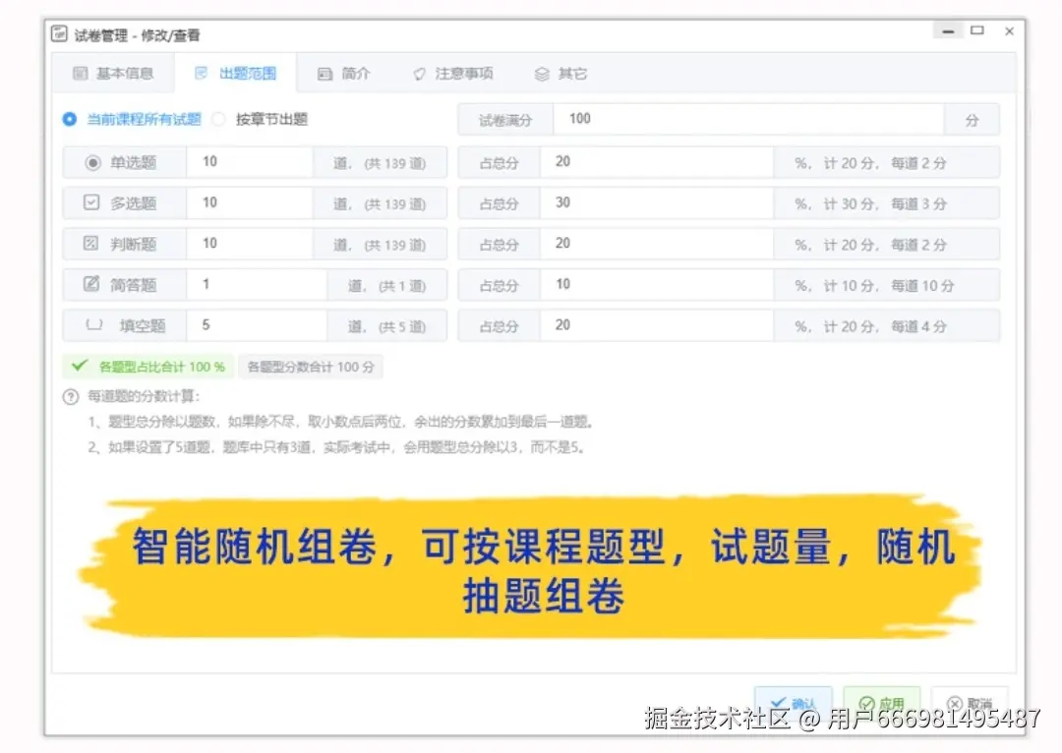Click 简答题 占总分 percentage field
Image resolution: width=1062 pixels, height=753 pixels.
click(656, 284)
